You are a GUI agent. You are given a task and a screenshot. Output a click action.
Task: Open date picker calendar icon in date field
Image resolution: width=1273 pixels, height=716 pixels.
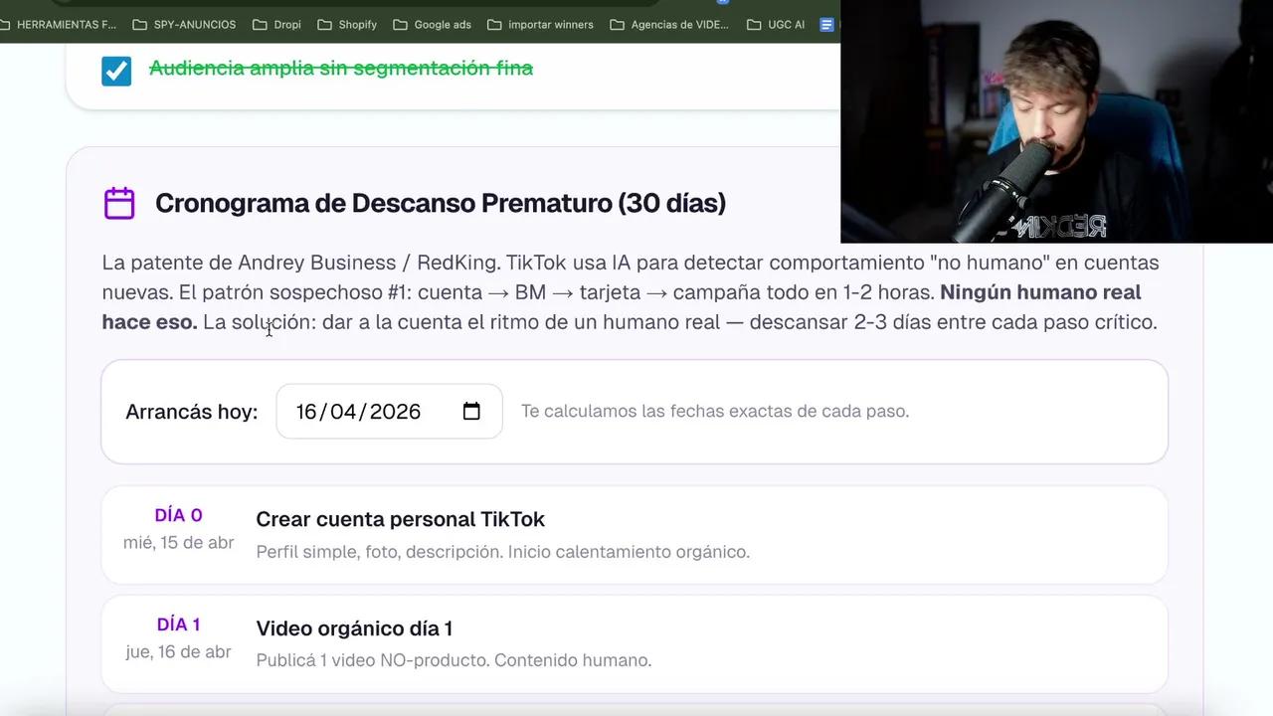pos(471,411)
